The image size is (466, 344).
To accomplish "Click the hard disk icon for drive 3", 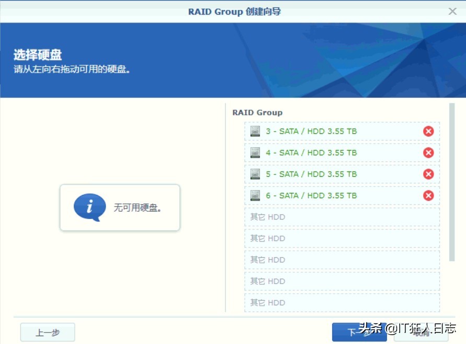I will (x=254, y=131).
